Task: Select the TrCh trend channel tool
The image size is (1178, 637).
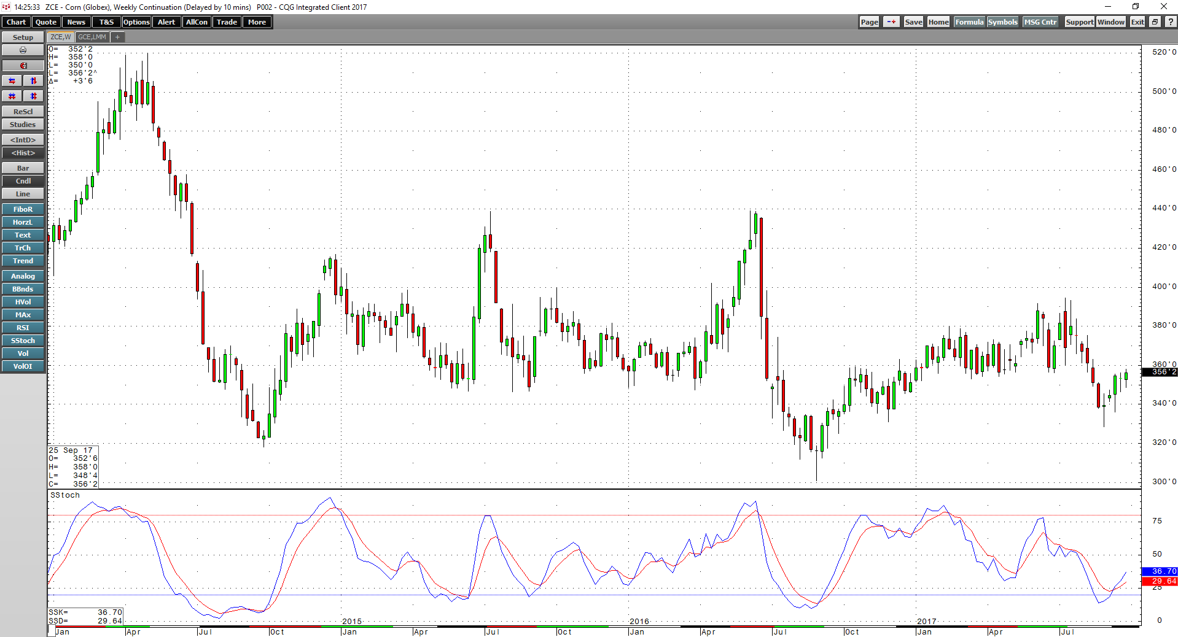Action: pos(23,248)
